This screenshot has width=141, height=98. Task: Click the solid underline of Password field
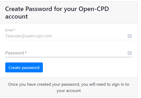click(x=69, y=57)
